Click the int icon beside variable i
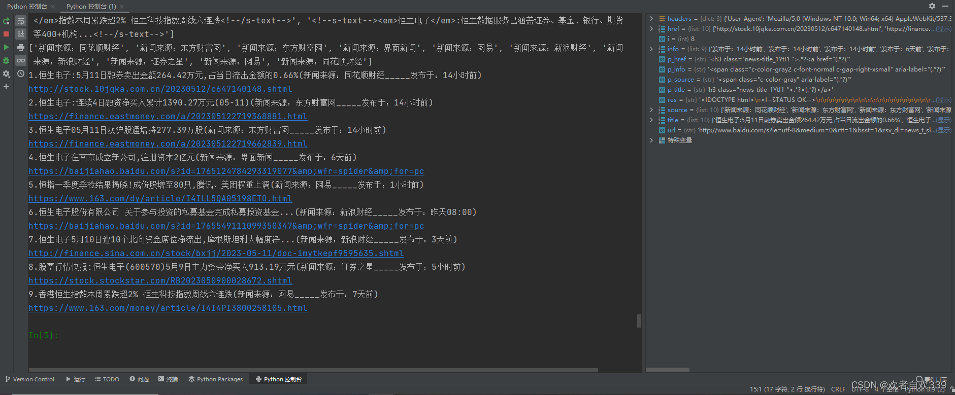The height and width of the screenshot is (395, 955). pos(662,39)
